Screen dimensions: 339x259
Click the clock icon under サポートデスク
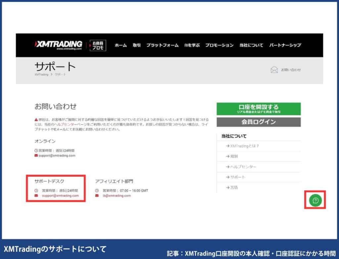(36, 191)
